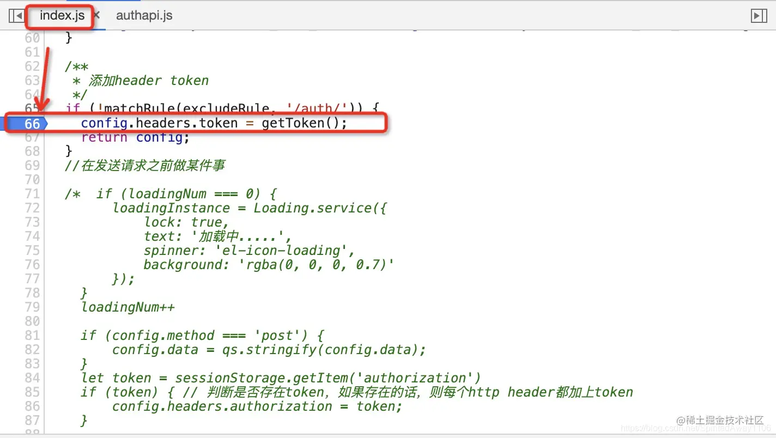Click 'if (loadingNum === 0) {' text

click(186, 194)
